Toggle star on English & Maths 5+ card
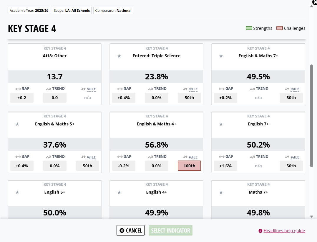 coord(17,124)
